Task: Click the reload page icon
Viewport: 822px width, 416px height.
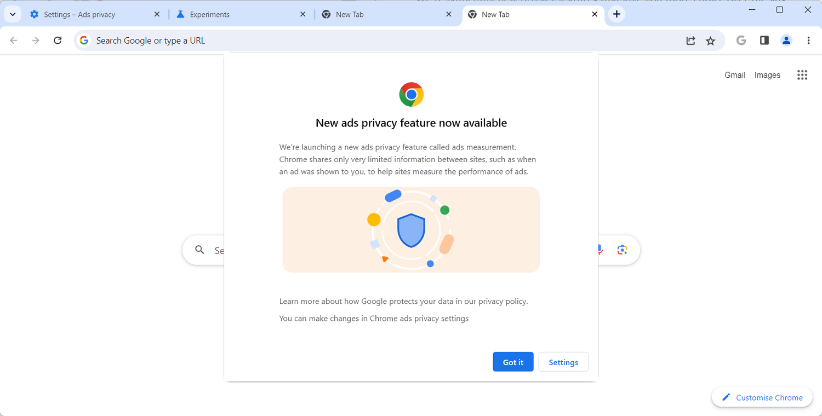Action: [x=58, y=41]
